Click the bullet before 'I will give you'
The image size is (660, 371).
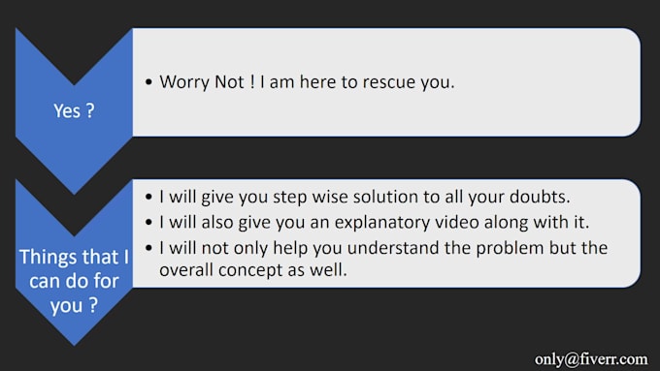pos(148,197)
